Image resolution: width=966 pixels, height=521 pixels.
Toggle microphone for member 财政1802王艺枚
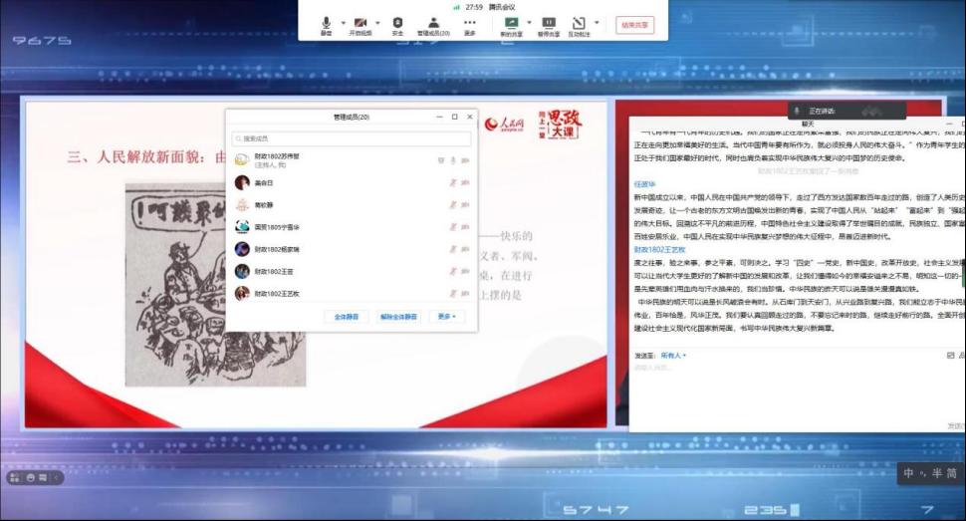(x=453, y=293)
